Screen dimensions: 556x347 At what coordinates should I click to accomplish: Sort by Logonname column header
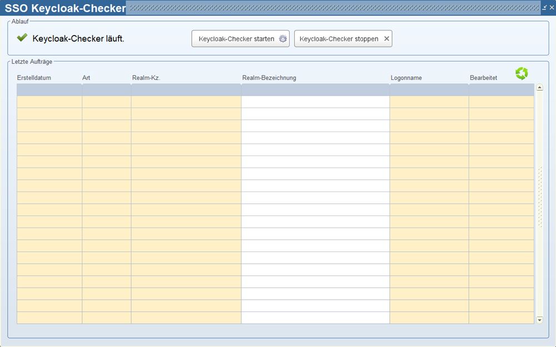406,78
